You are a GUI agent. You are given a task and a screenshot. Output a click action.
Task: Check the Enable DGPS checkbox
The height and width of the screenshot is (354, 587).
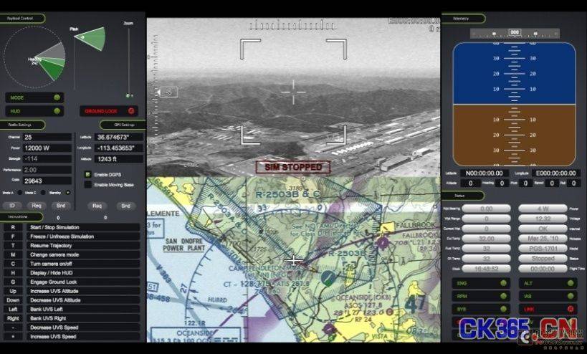87,174
